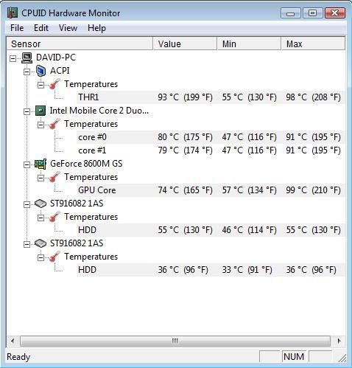Select the Intel Mobile Core 2 Duo label

pyautogui.click(x=99, y=111)
